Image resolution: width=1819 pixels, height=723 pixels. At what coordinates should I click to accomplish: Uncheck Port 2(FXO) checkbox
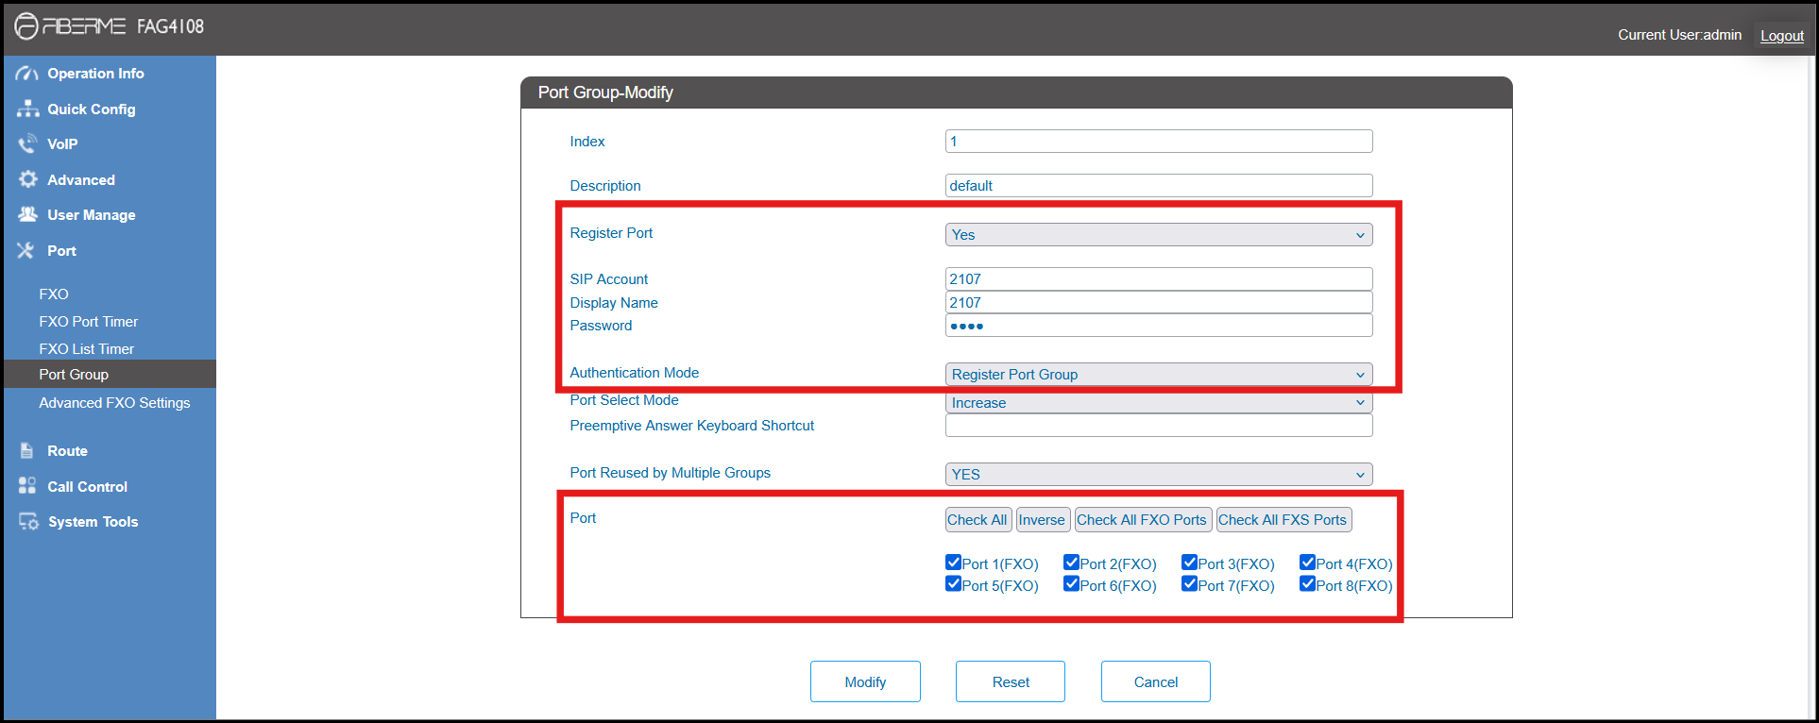tap(1071, 563)
